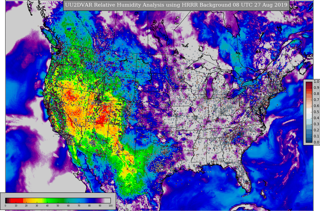
Task: Click the 0.4 label on the right colorbar
Action: tap(316, 118)
